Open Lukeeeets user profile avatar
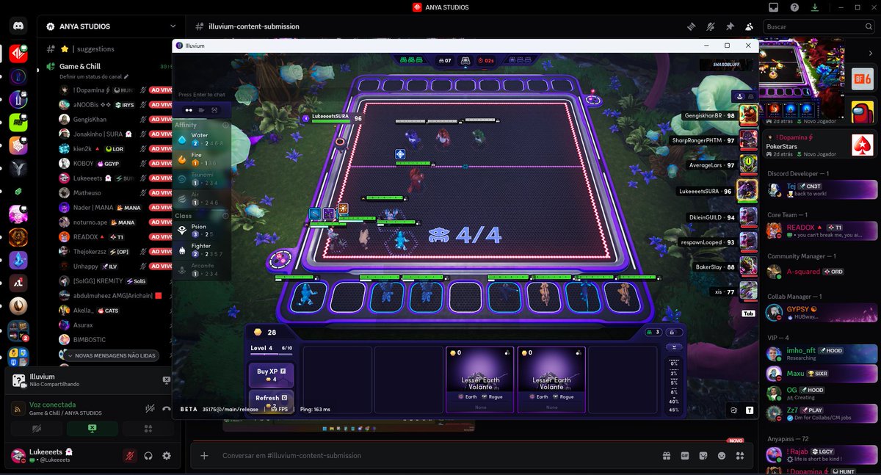Viewport: 881px width, 475px height. tap(19, 455)
